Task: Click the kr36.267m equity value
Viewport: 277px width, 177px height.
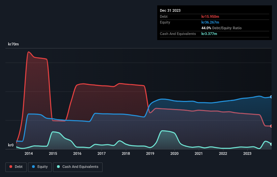Action: click(x=210, y=22)
